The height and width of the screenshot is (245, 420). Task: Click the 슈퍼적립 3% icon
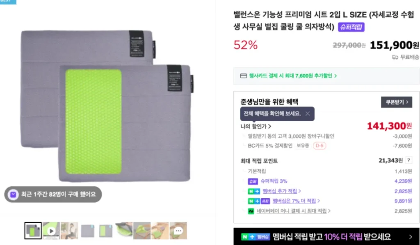(x=253, y=181)
